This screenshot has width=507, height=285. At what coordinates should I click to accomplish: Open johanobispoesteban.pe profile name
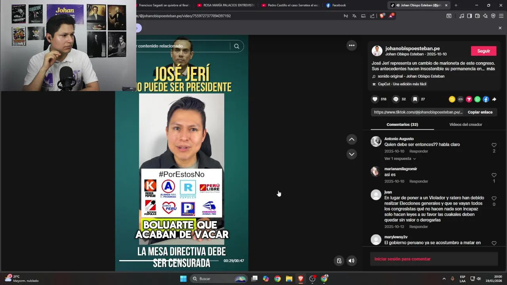click(412, 48)
